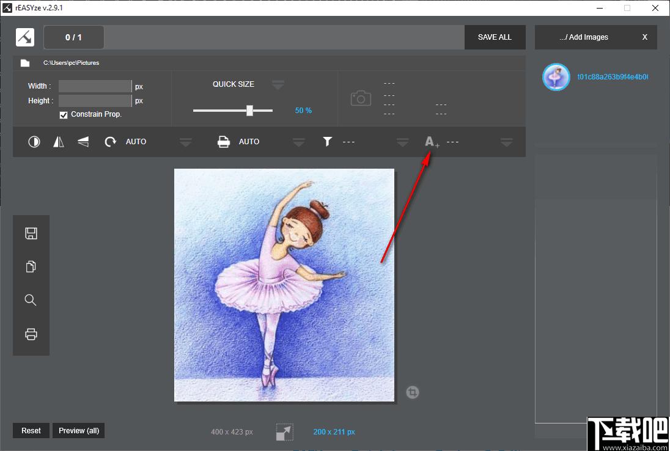Expand the QUICK SIZE dropdown
This screenshot has height=451, width=670.
(x=278, y=84)
